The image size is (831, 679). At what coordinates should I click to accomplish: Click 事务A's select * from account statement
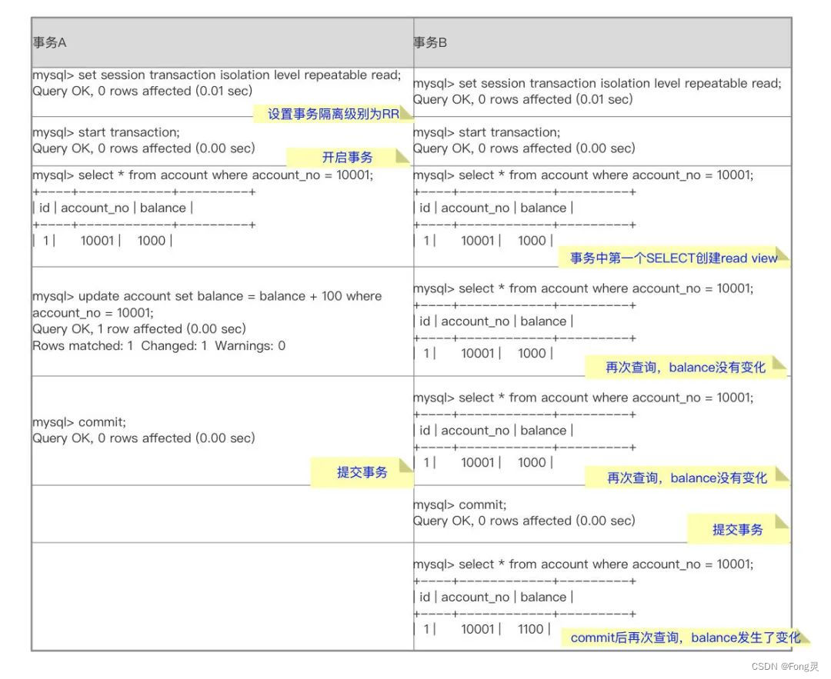coord(203,175)
